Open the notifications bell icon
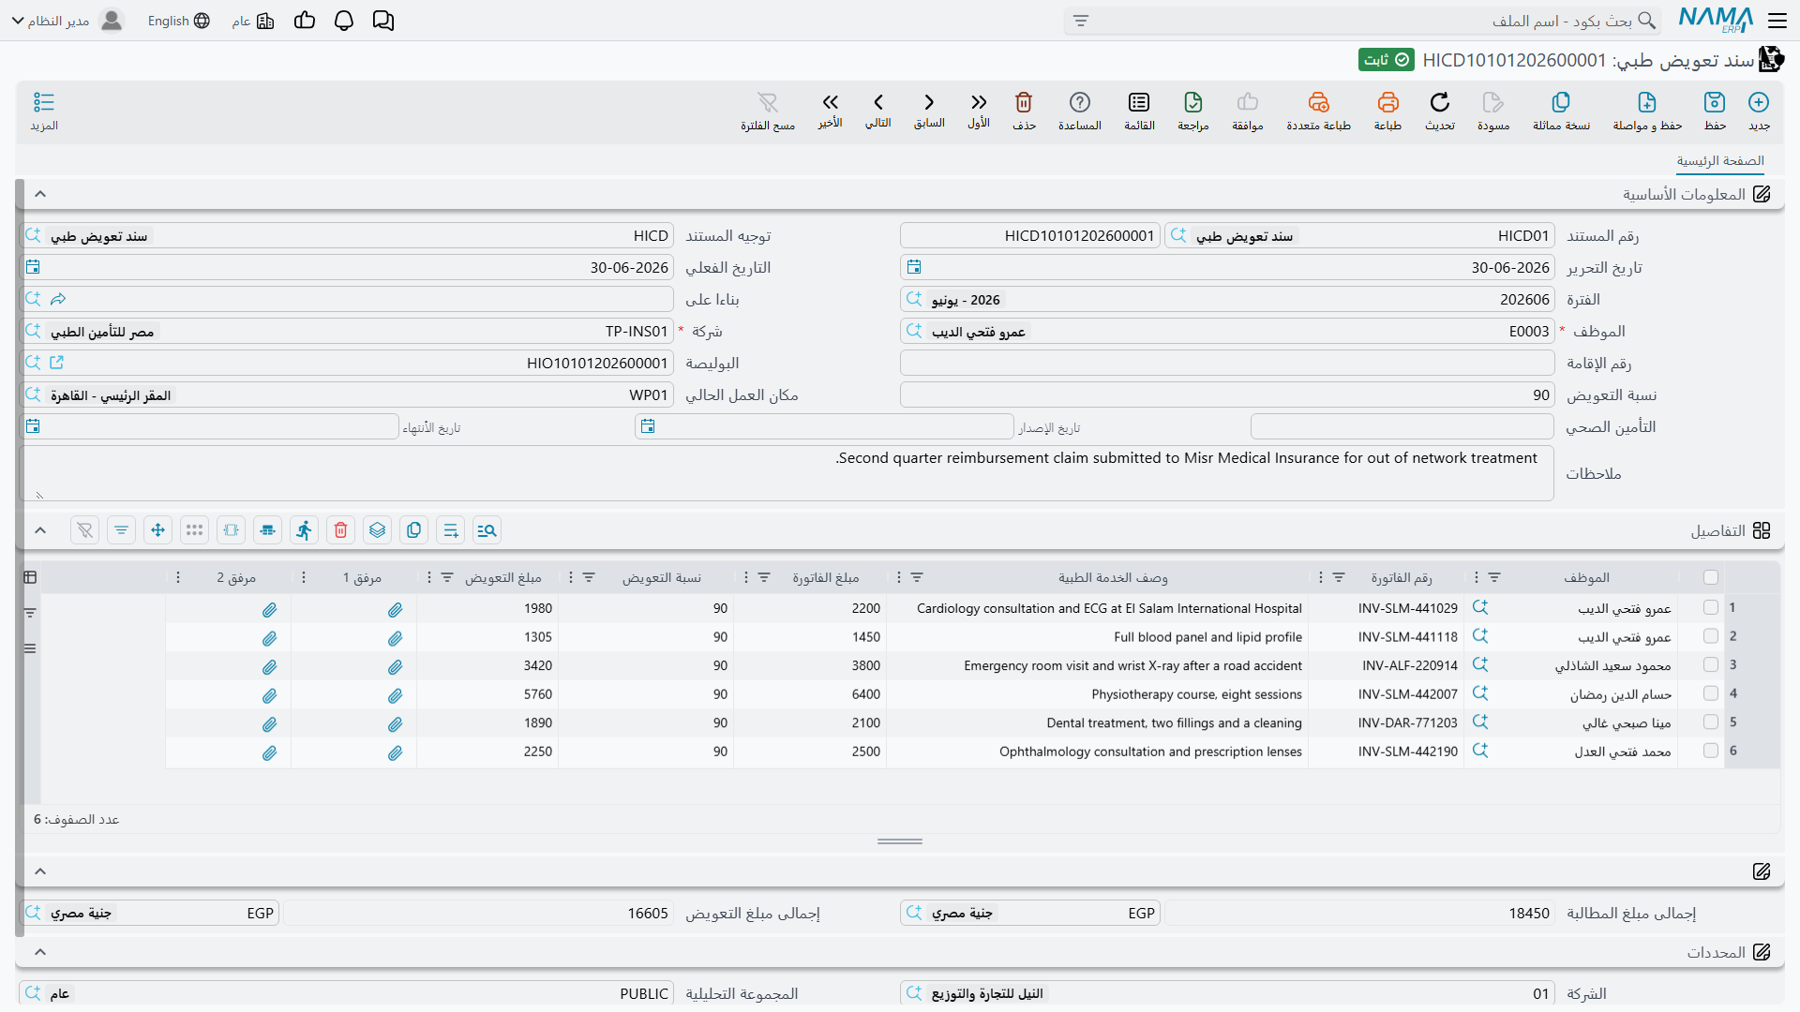The height and width of the screenshot is (1012, 1800). coord(344,21)
